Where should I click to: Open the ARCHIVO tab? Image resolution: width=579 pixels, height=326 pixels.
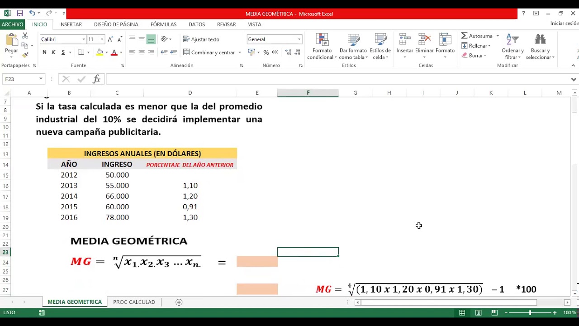(12, 24)
